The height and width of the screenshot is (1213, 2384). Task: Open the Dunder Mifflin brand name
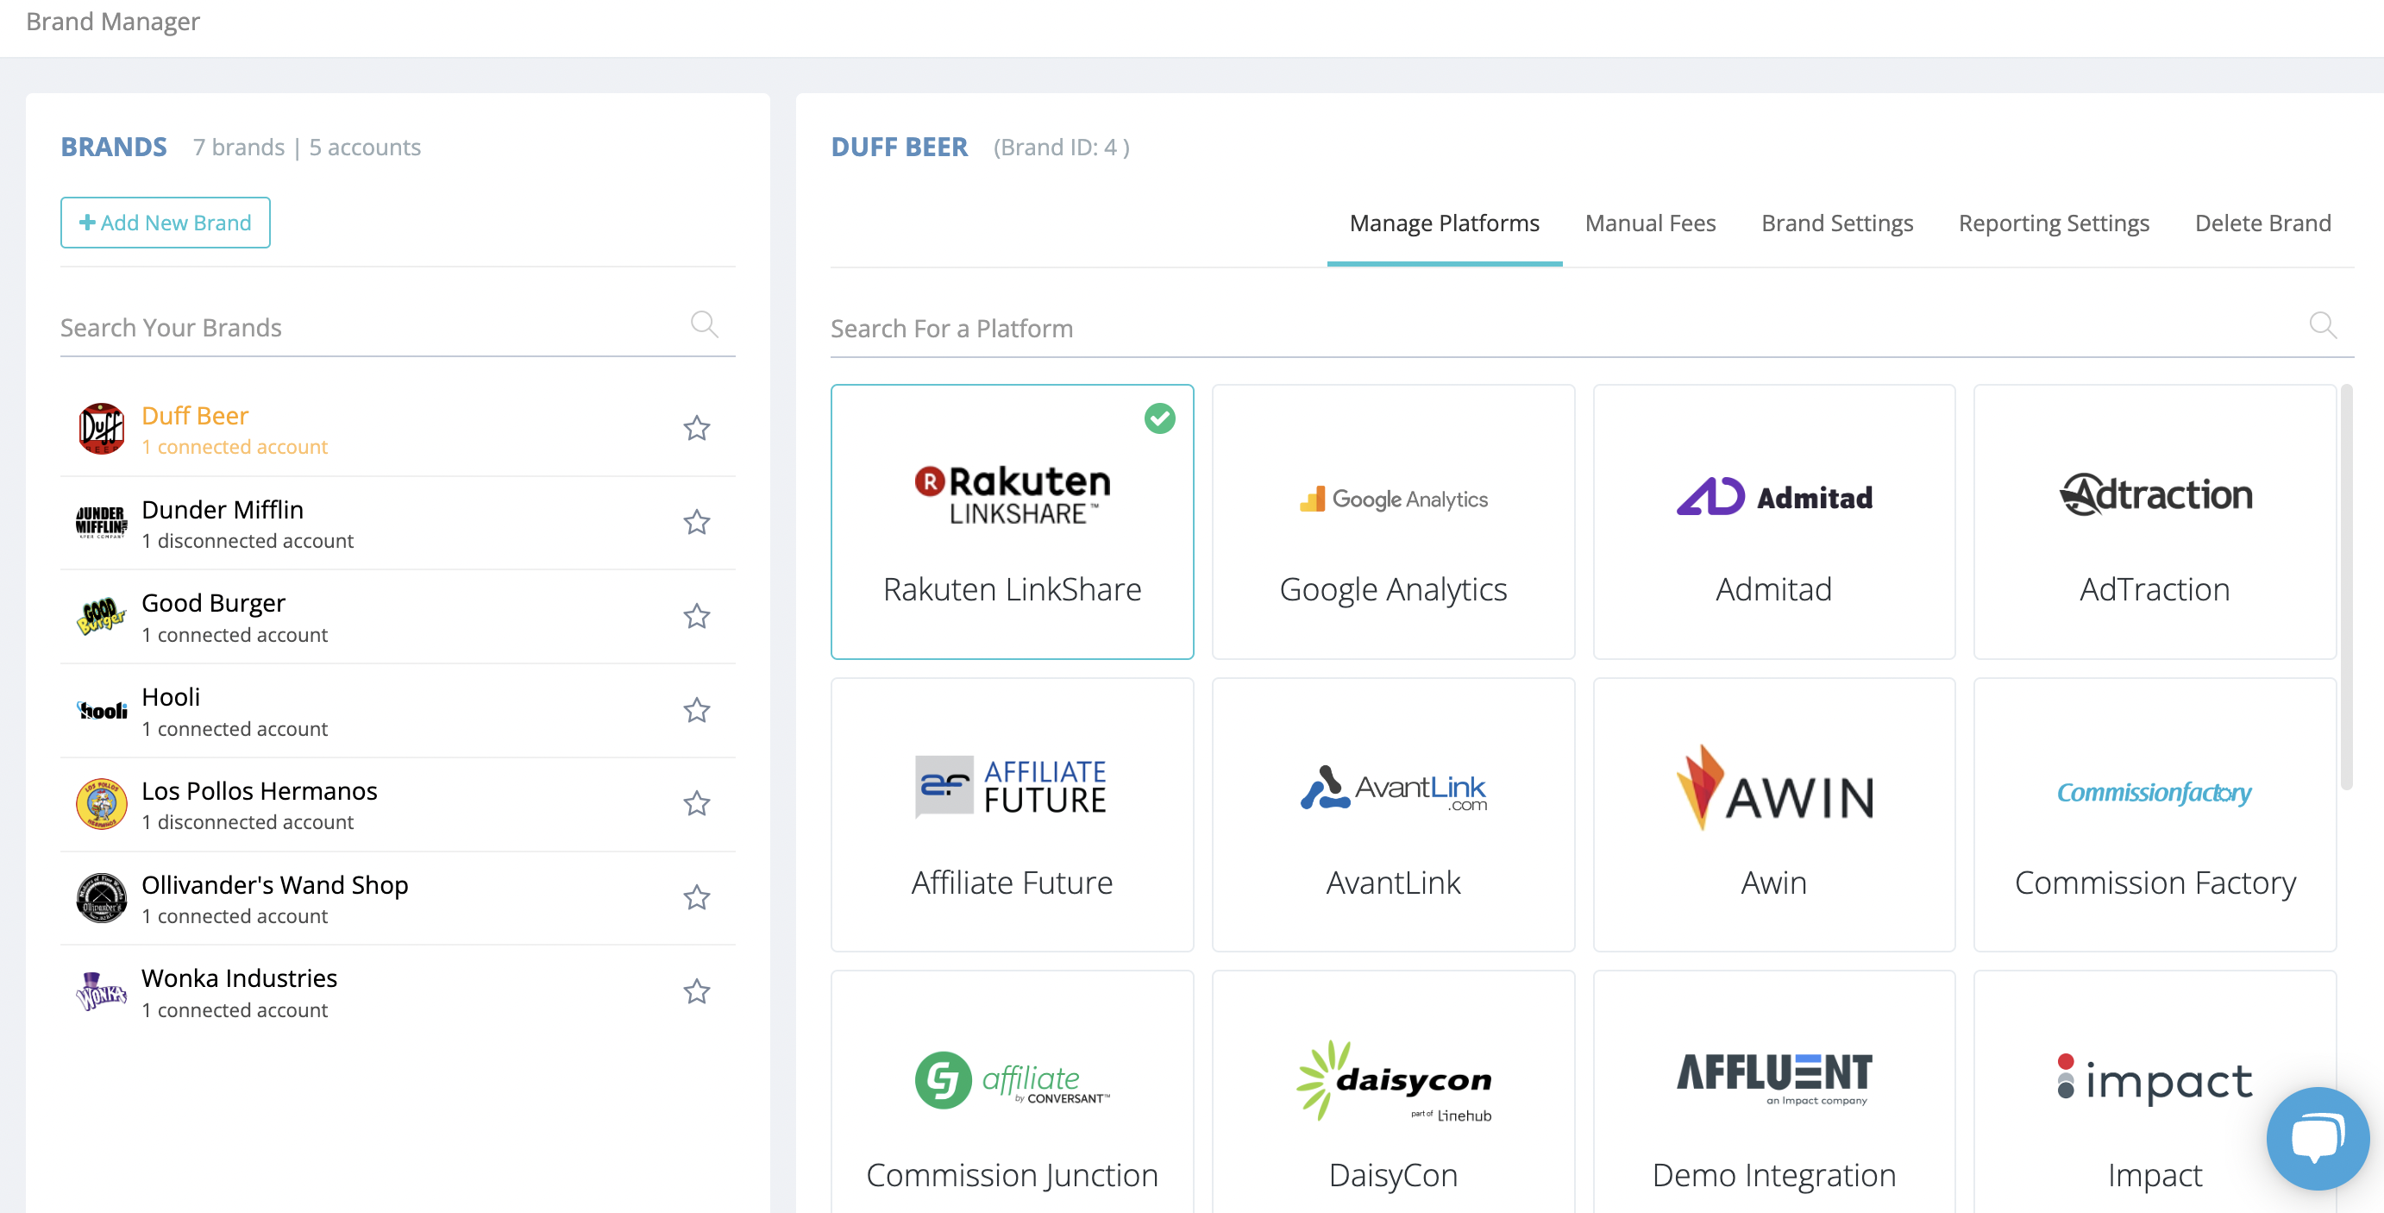223,509
